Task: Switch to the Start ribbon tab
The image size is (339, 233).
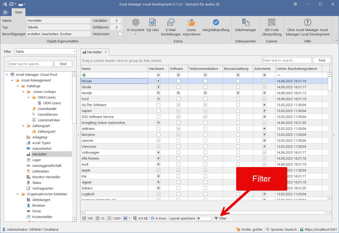Action: pos(18,12)
